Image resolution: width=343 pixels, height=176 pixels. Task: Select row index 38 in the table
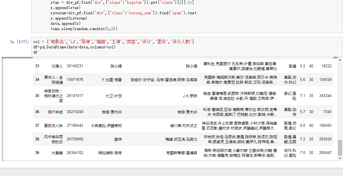point(37,139)
